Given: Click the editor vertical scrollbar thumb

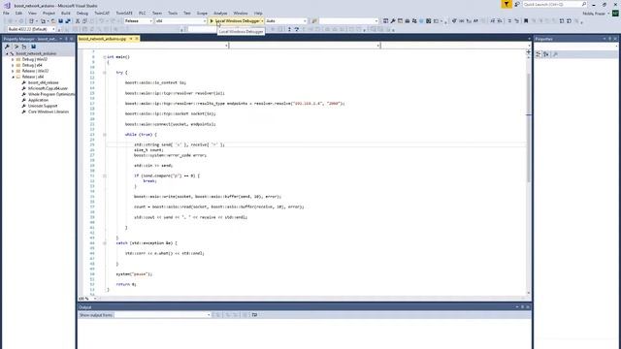Looking at the screenshot, I should click(529, 128).
